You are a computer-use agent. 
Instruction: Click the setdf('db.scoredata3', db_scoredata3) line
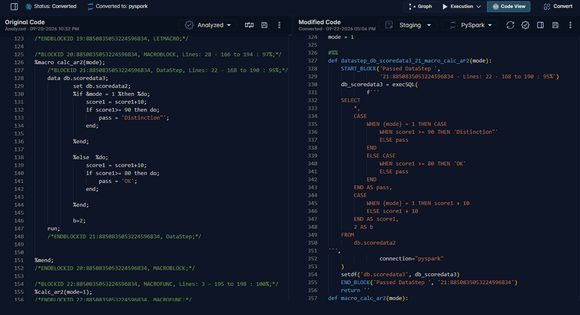coord(400,275)
